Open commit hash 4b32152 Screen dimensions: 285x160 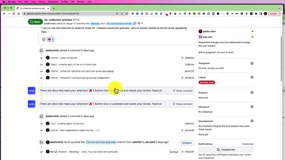tap(189, 71)
